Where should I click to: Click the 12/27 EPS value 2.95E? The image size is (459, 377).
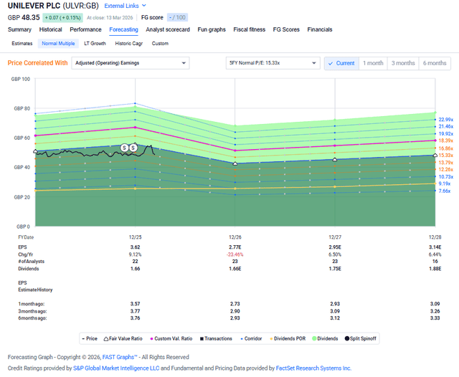[x=335, y=247]
